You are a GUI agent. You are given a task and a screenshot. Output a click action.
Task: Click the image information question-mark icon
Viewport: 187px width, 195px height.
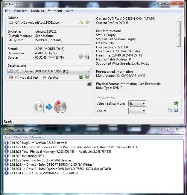click(87, 57)
